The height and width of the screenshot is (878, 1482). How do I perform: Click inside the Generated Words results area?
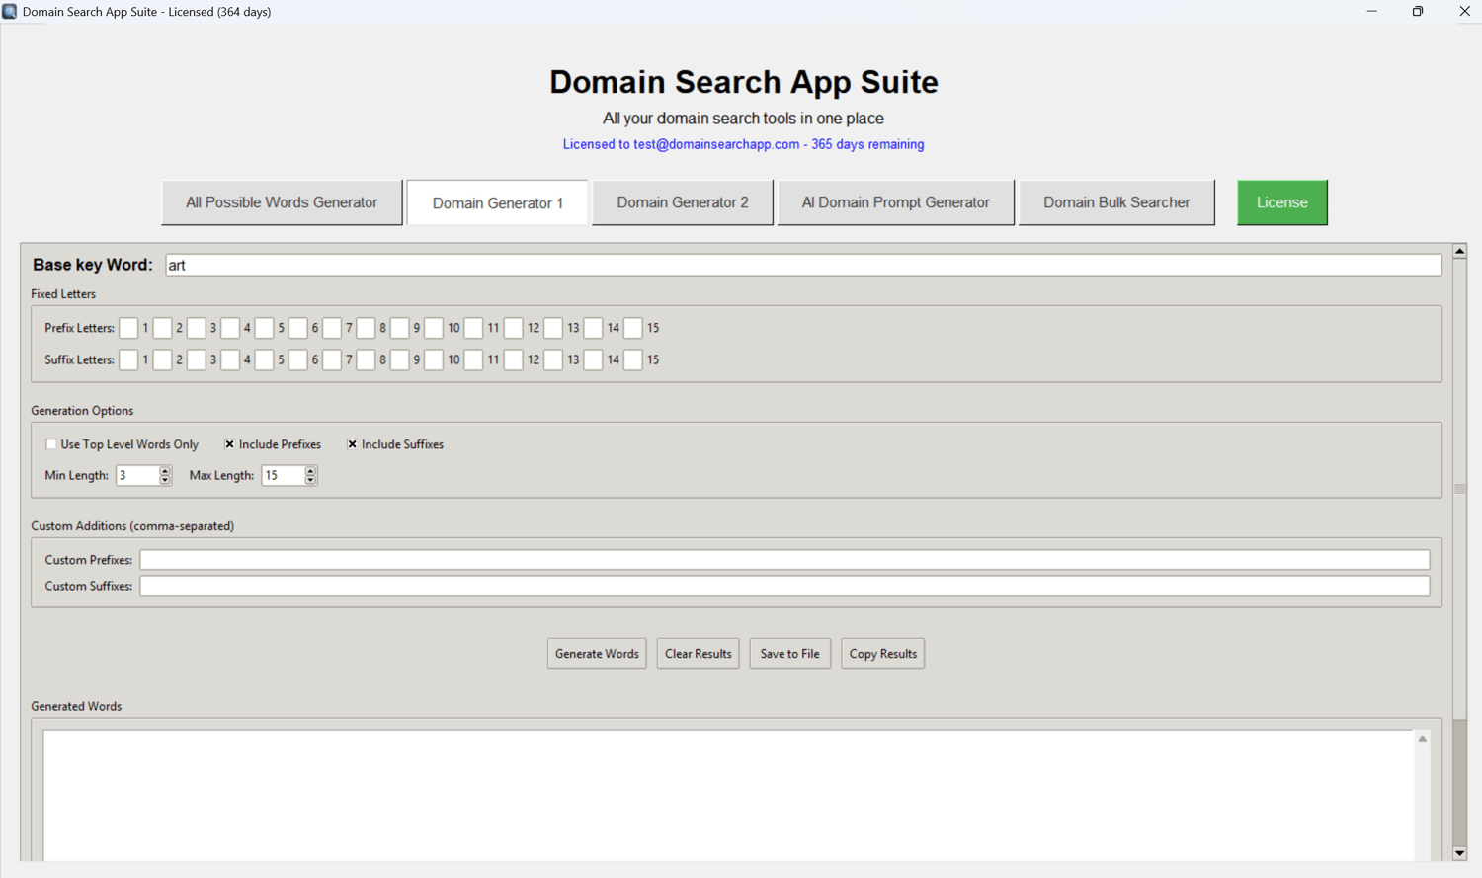click(x=729, y=795)
